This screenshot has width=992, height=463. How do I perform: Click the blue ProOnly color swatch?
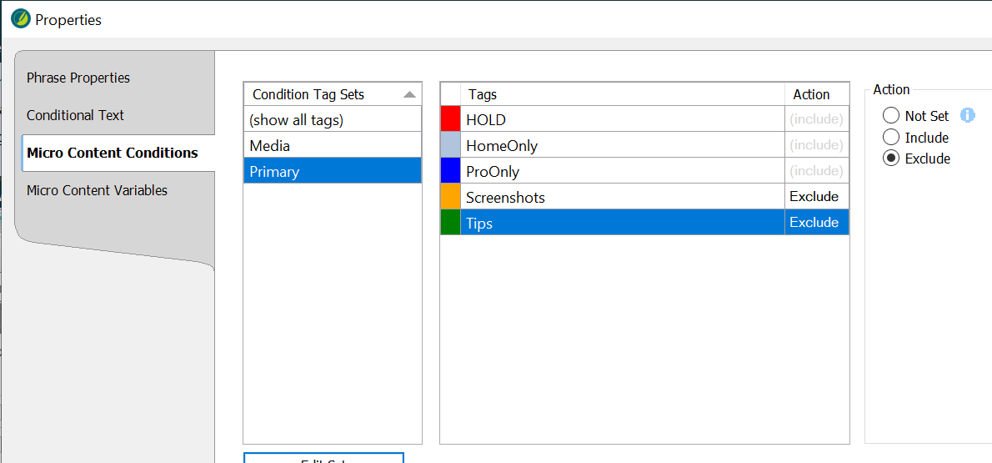(x=450, y=171)
